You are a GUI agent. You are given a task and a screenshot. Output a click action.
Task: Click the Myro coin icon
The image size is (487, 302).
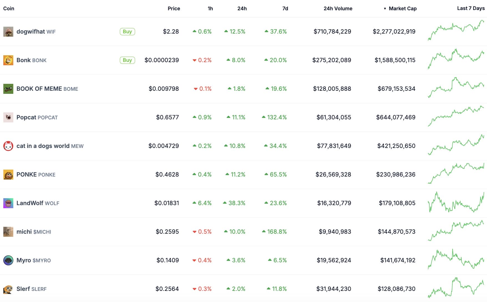point(8,260)
